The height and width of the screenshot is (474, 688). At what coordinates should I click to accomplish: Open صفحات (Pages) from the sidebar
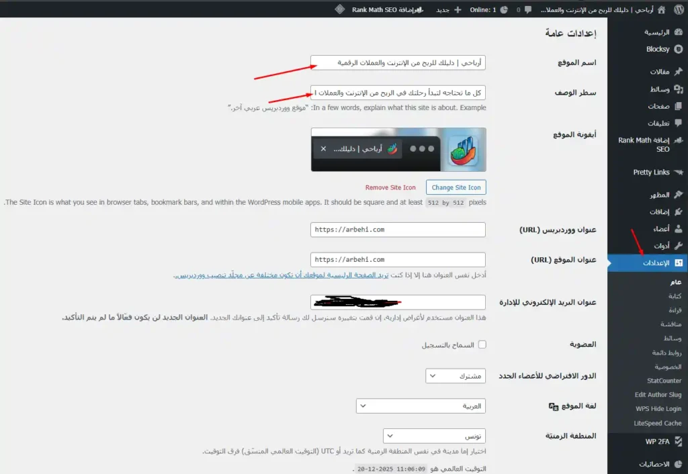coord(662,105)
